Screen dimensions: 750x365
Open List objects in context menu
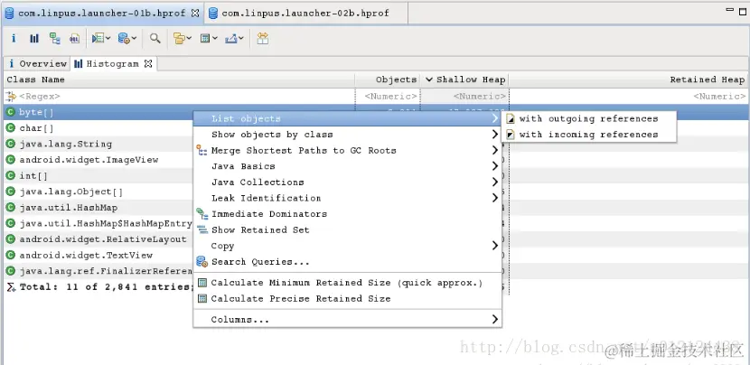(x=347, y=118)
